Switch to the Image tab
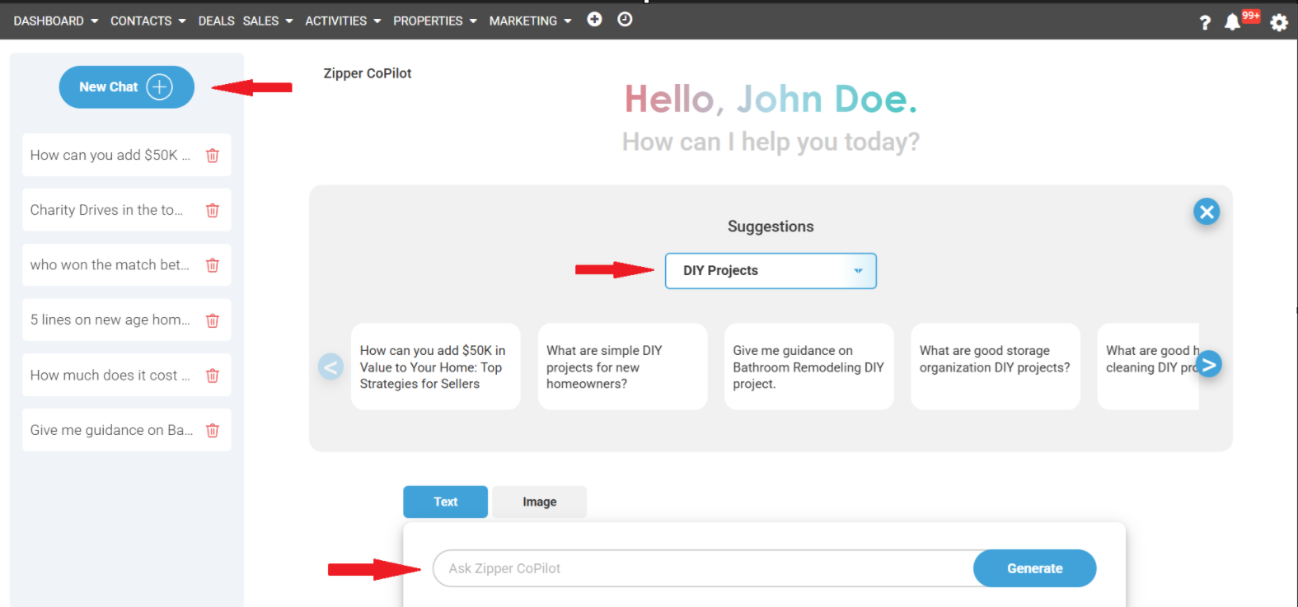 point(539,502)
